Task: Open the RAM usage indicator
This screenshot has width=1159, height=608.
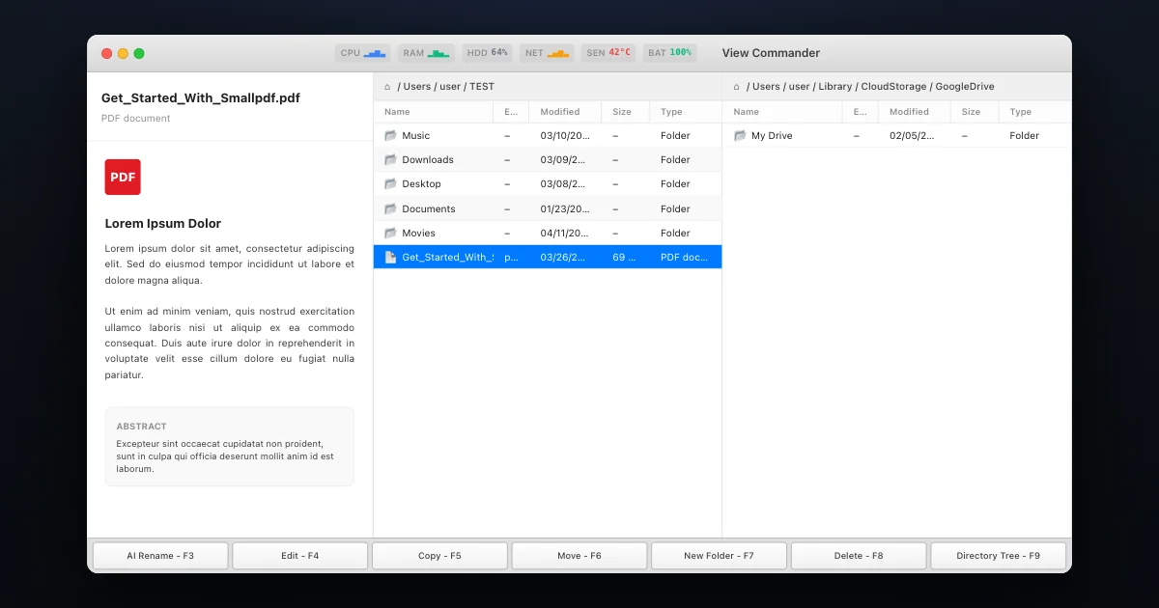Action: 426,53
